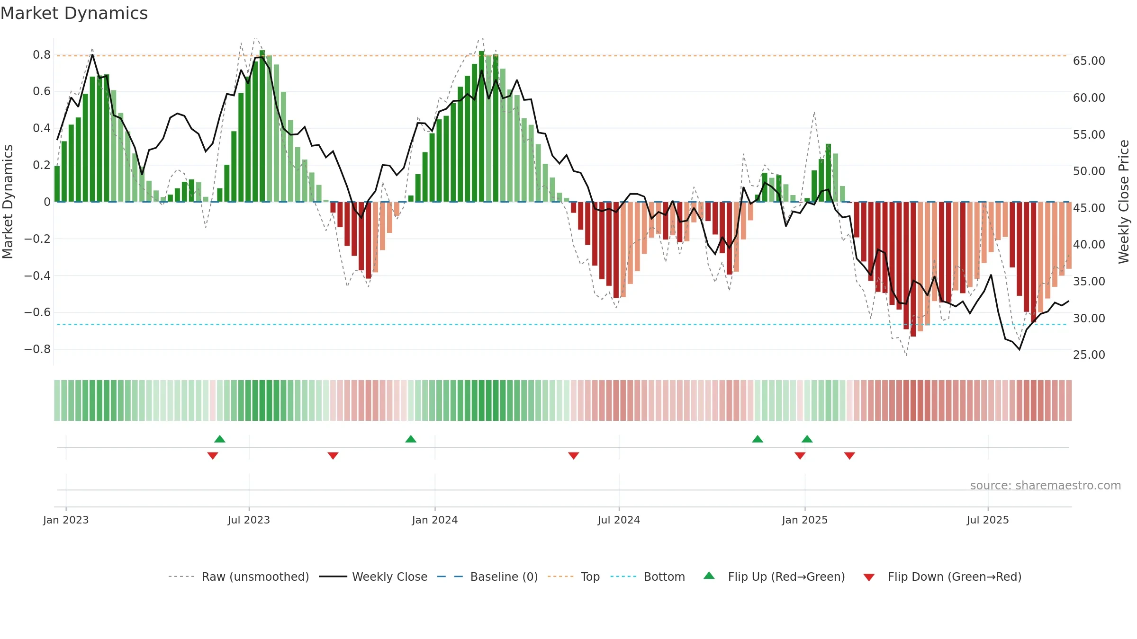The height and width of the screenshot is (639, 1137).
Task: Toggle the Top legend entry
Action: coord(574,577)
